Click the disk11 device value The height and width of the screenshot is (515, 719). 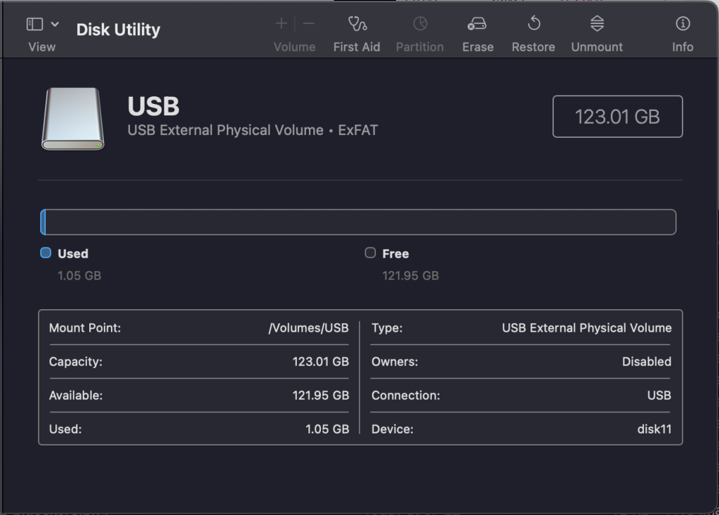(653, 429)
